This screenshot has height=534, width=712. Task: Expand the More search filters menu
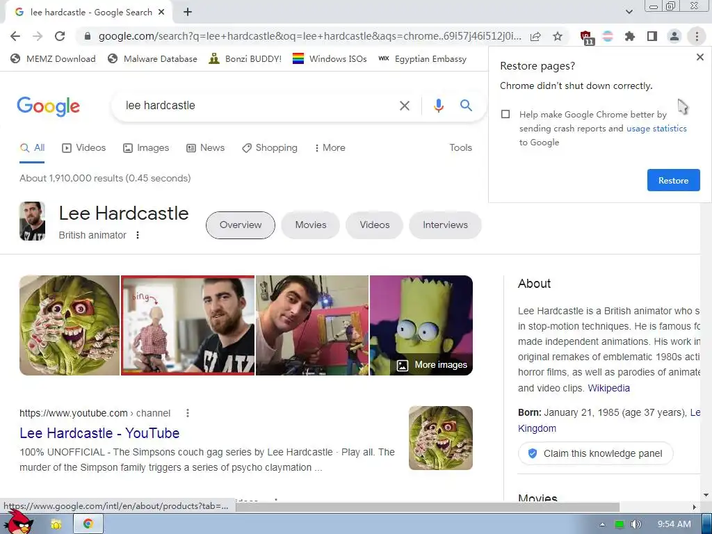330,148
